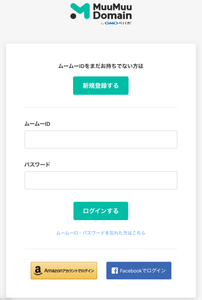The image size is (202, 300).
Task: Focus the パスワード input field
Action: click(101, 180)
